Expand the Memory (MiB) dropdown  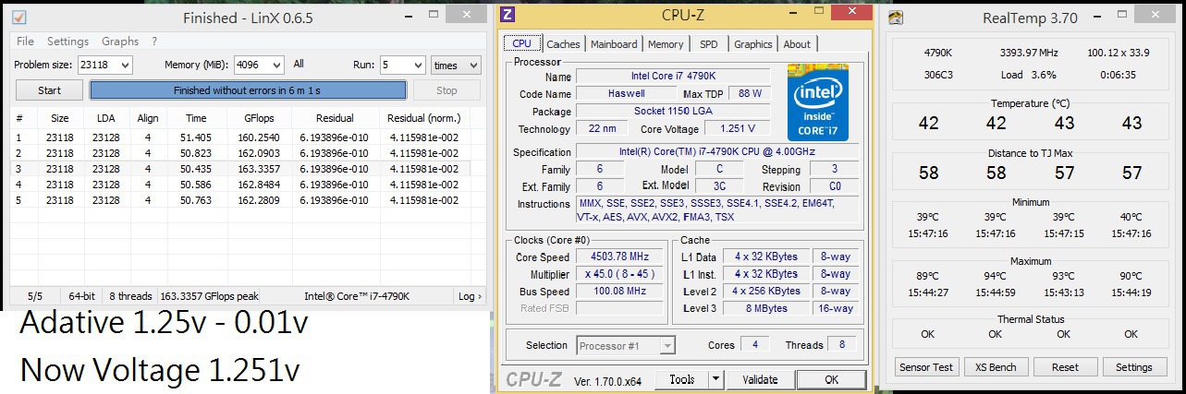(276, 65)
